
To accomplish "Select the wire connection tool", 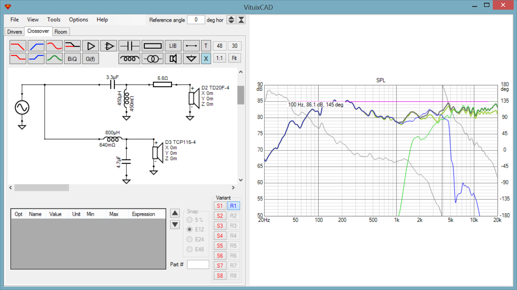I will click(191, 46).
